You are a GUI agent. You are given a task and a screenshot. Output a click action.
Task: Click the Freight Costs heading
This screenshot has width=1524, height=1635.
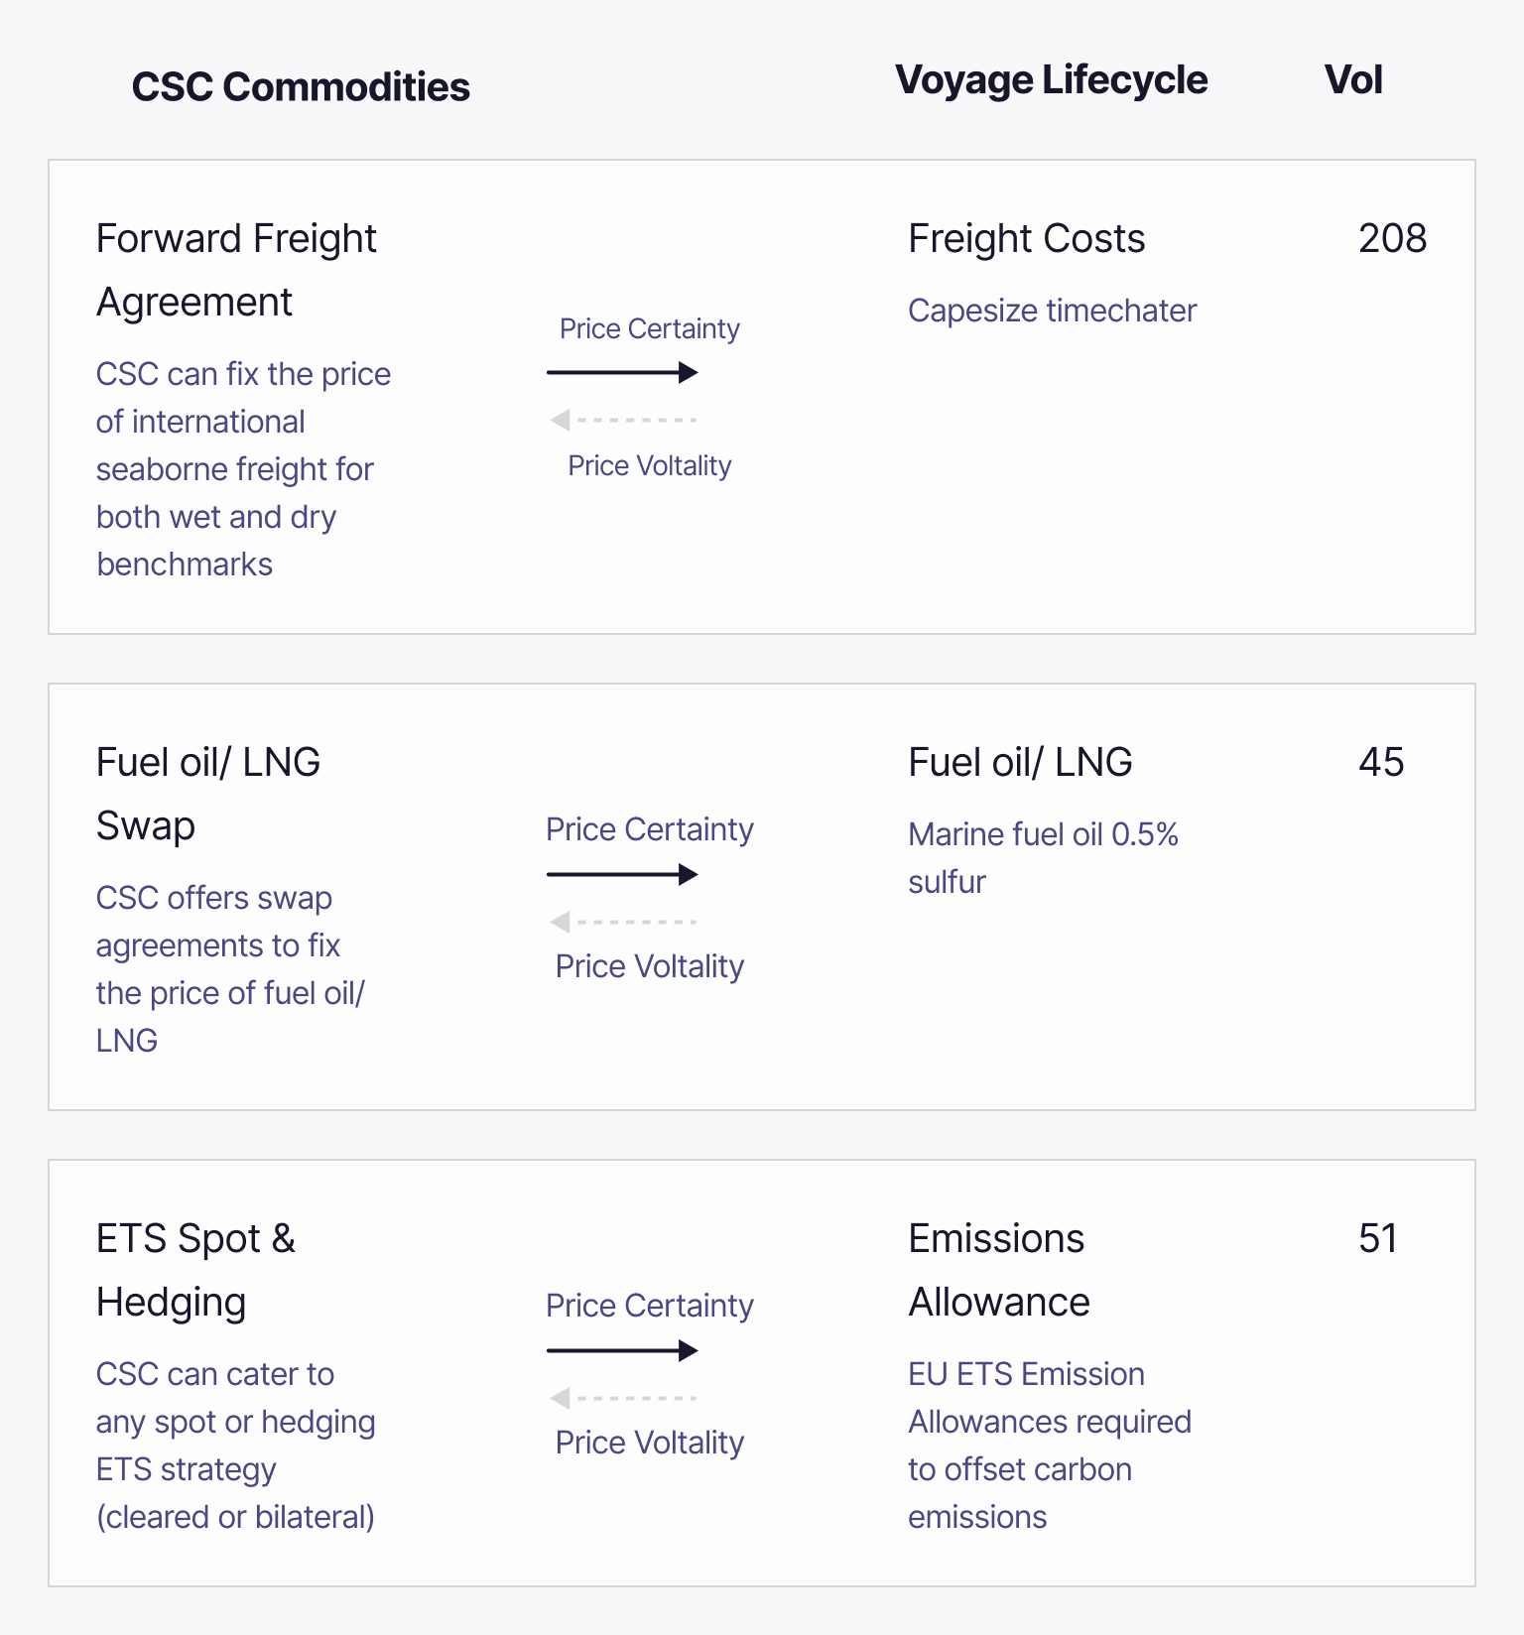(1026, 239)
